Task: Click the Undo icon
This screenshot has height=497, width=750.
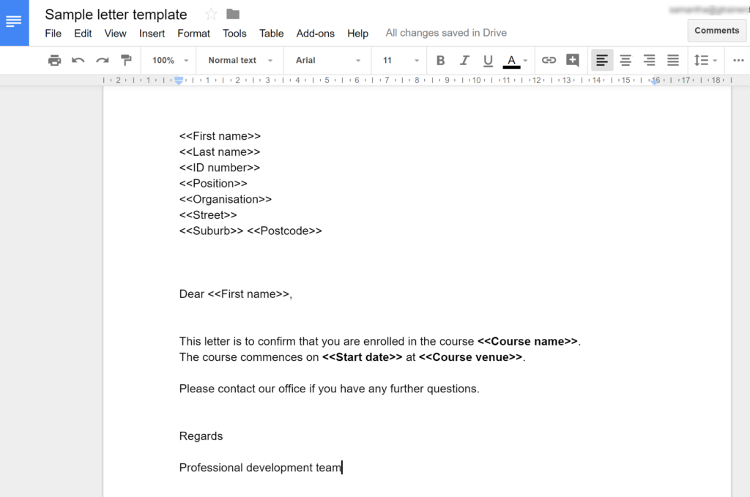Action: [x=78, y=60]
